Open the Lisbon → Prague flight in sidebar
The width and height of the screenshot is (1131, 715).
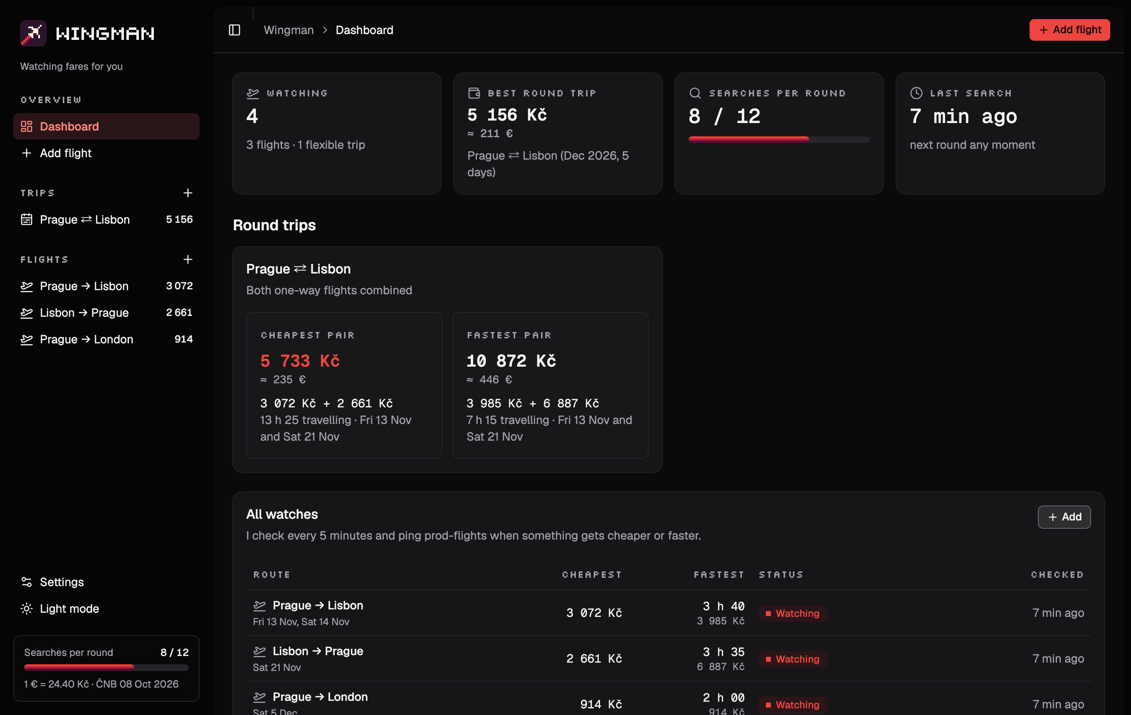[x=106, y=313]
